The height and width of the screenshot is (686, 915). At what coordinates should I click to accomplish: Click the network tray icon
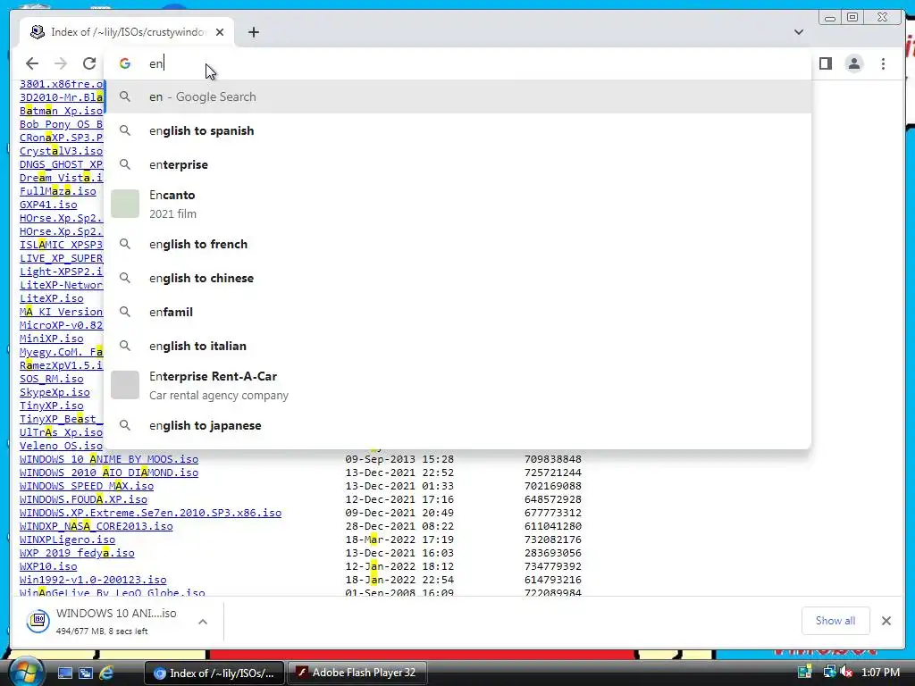click(x=828, y=673)
